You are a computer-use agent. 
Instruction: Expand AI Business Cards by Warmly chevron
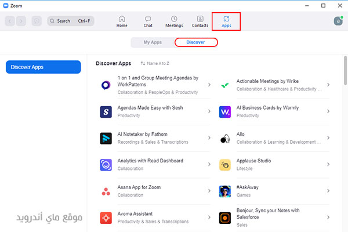tap(328, 111)
